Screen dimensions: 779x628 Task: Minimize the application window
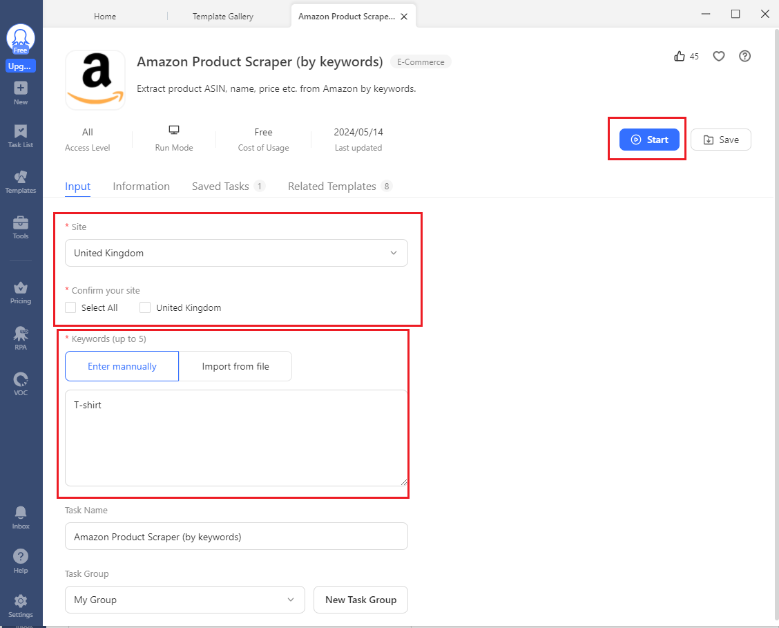click(706, 14)
